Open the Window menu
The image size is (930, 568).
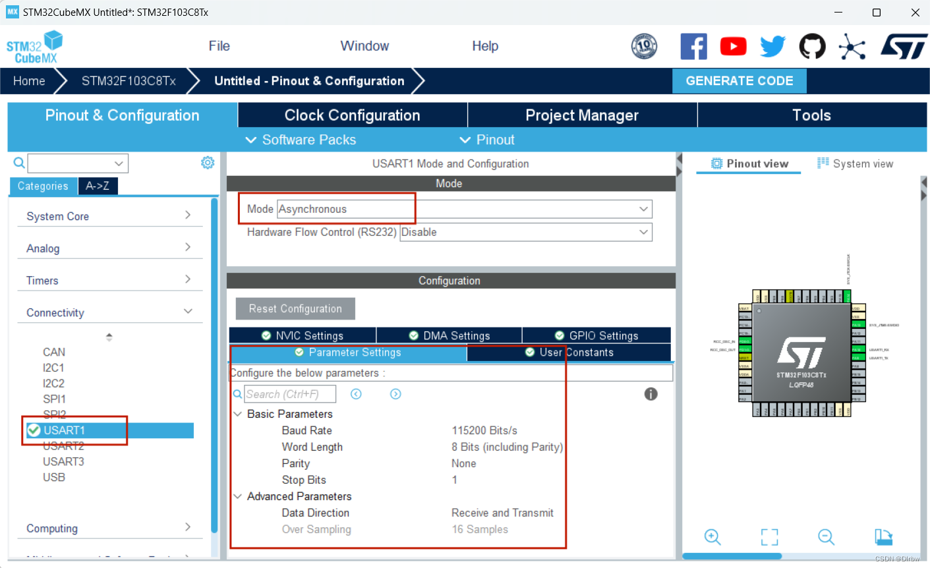pyautogui.click(x=364, y=46)
